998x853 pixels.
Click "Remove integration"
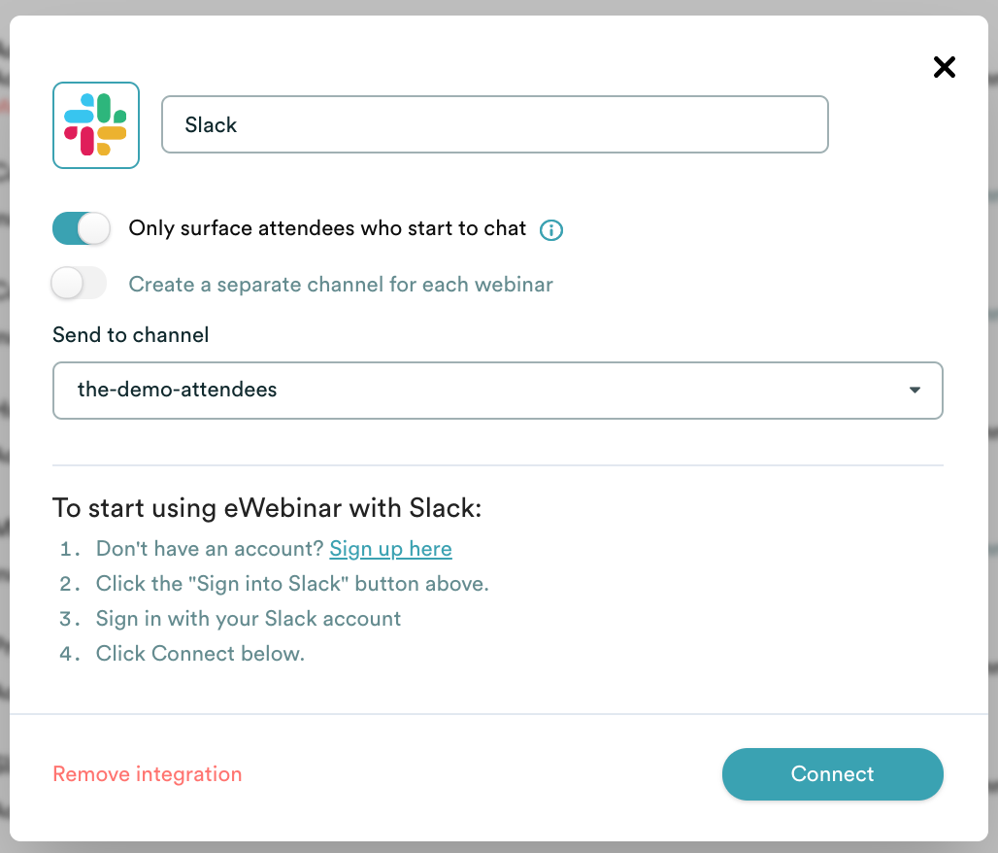[147, 774]
